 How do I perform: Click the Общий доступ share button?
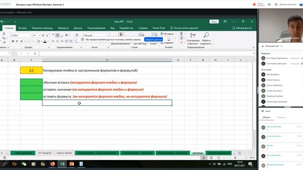pyautogui.click(x=242, y=28)
